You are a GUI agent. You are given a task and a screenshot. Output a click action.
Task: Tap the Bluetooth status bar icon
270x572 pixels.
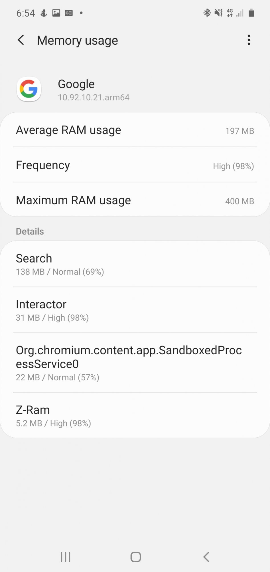click(x=207, y=13)
